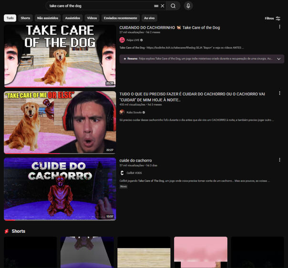Open the 'Take care of me or else' thumbnail
Viewport: 288px width, 268px height.
pos(60,122)
